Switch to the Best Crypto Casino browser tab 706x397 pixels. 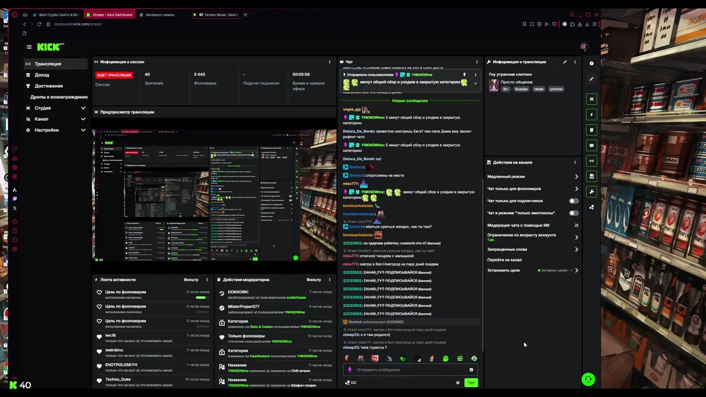click(55, 15)
